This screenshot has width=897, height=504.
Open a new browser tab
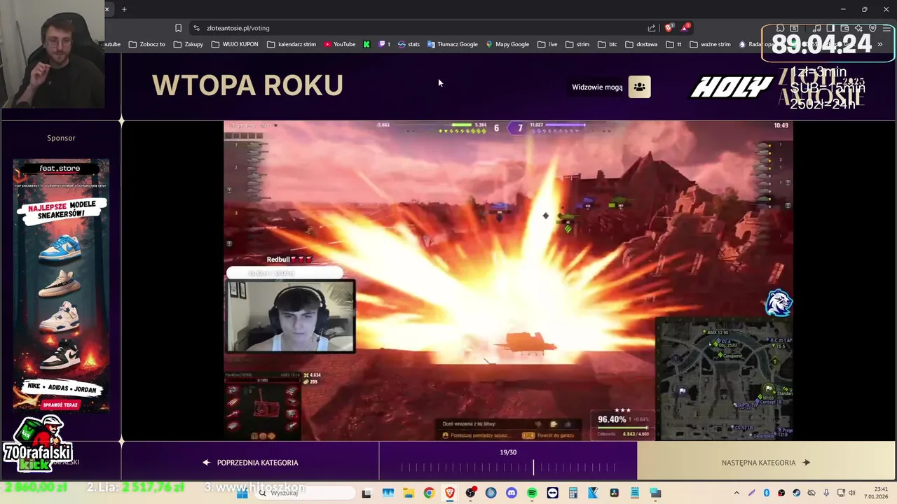tap(124, 9)
